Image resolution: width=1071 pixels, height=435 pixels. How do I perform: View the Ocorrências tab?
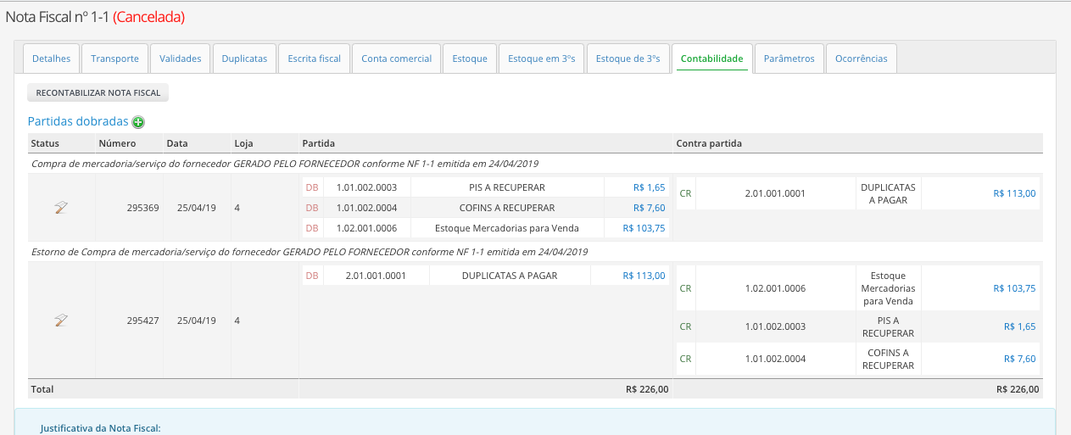[862, 59]
